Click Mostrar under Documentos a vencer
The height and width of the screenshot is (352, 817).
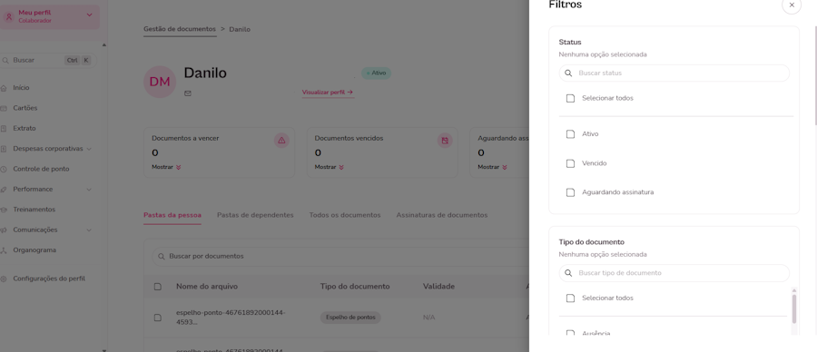(166, 168)
